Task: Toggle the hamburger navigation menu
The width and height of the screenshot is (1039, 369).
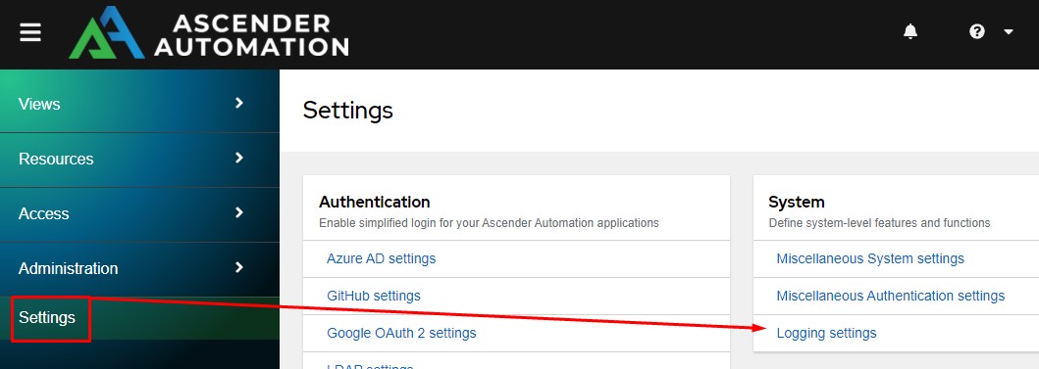Action: (x=30, y=32)
